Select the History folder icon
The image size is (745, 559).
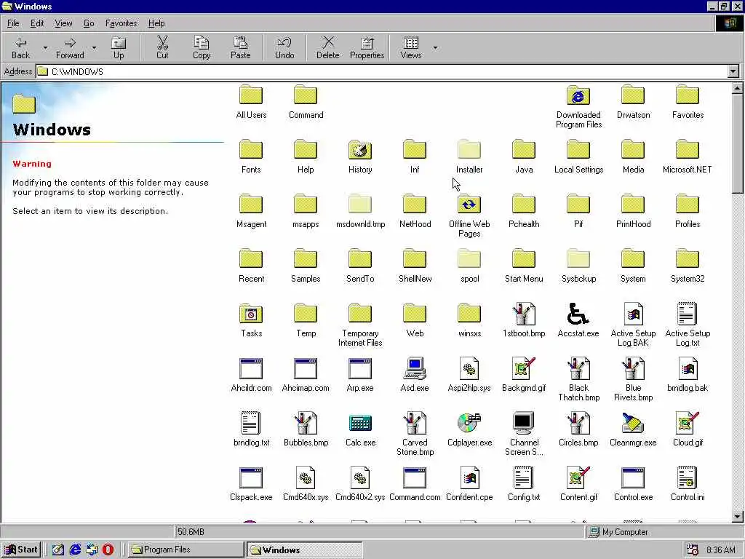pyautogui.click(x=359, y=150)
